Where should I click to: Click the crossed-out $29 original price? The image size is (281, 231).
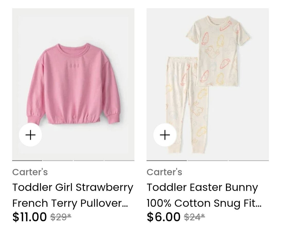click(x=61, y=217)
